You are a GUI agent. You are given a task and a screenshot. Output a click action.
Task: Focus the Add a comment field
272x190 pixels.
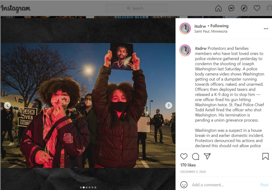pyautogui.click(x=224, y=185)
